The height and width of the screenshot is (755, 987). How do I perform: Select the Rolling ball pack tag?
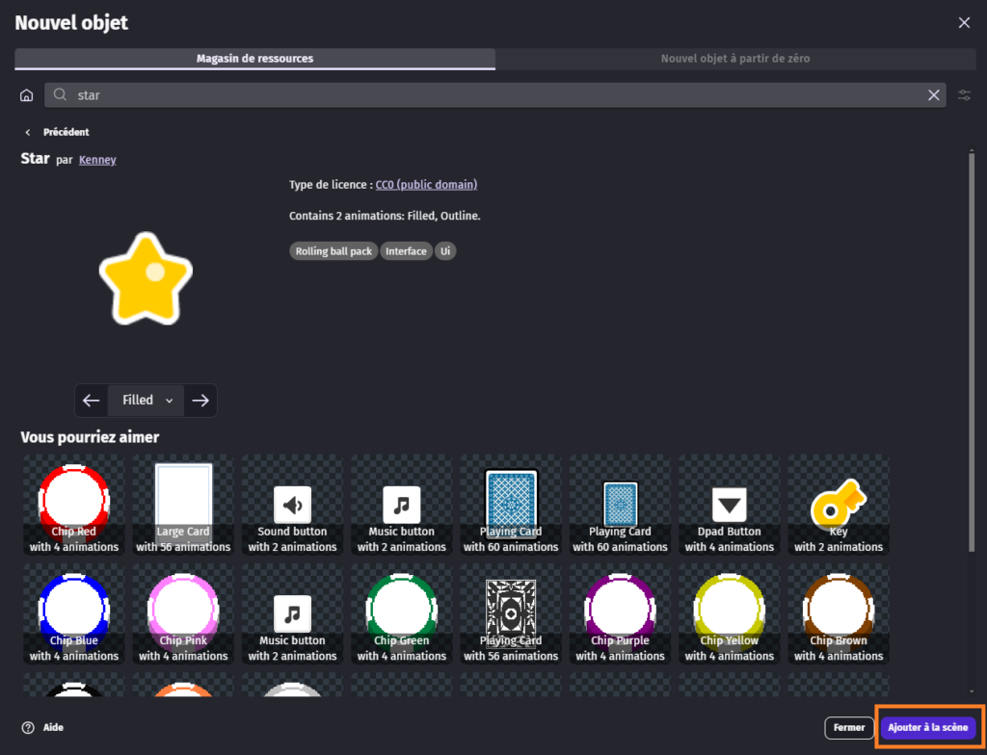tap(333, 251)
